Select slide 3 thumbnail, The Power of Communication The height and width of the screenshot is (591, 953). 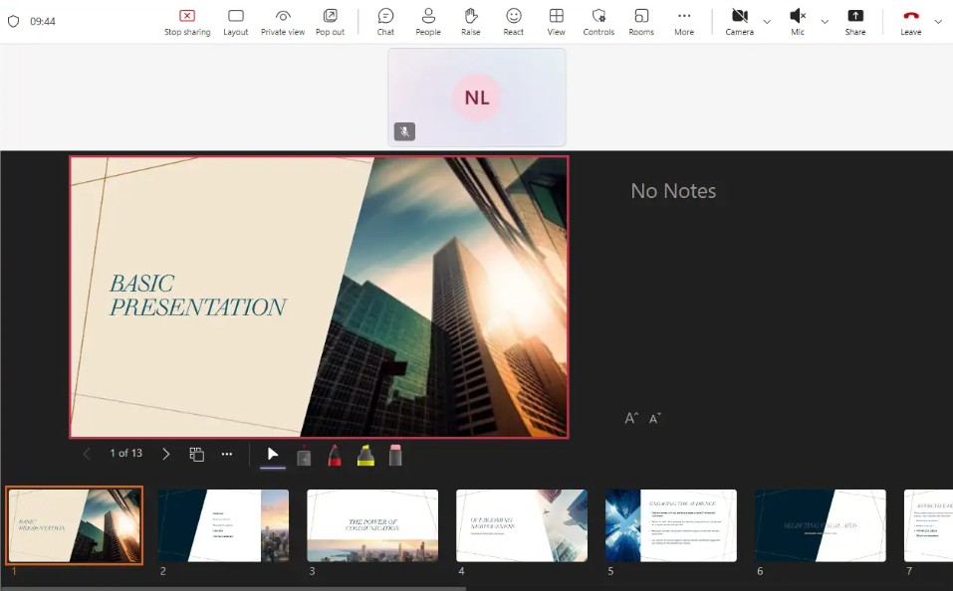(372, 525)
